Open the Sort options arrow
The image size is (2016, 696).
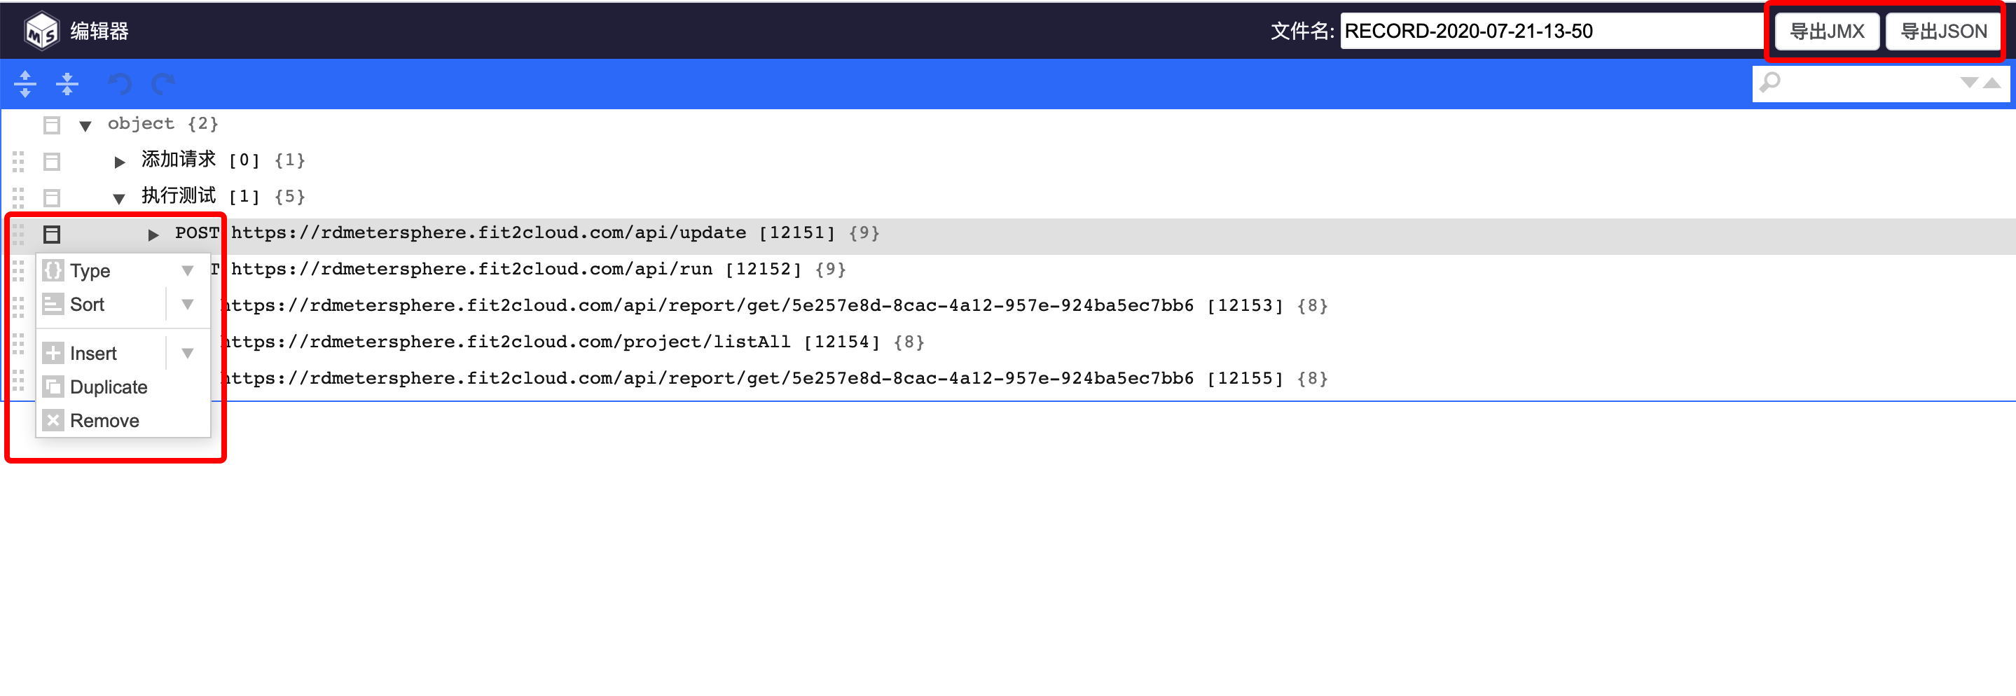tap(188, 304)
